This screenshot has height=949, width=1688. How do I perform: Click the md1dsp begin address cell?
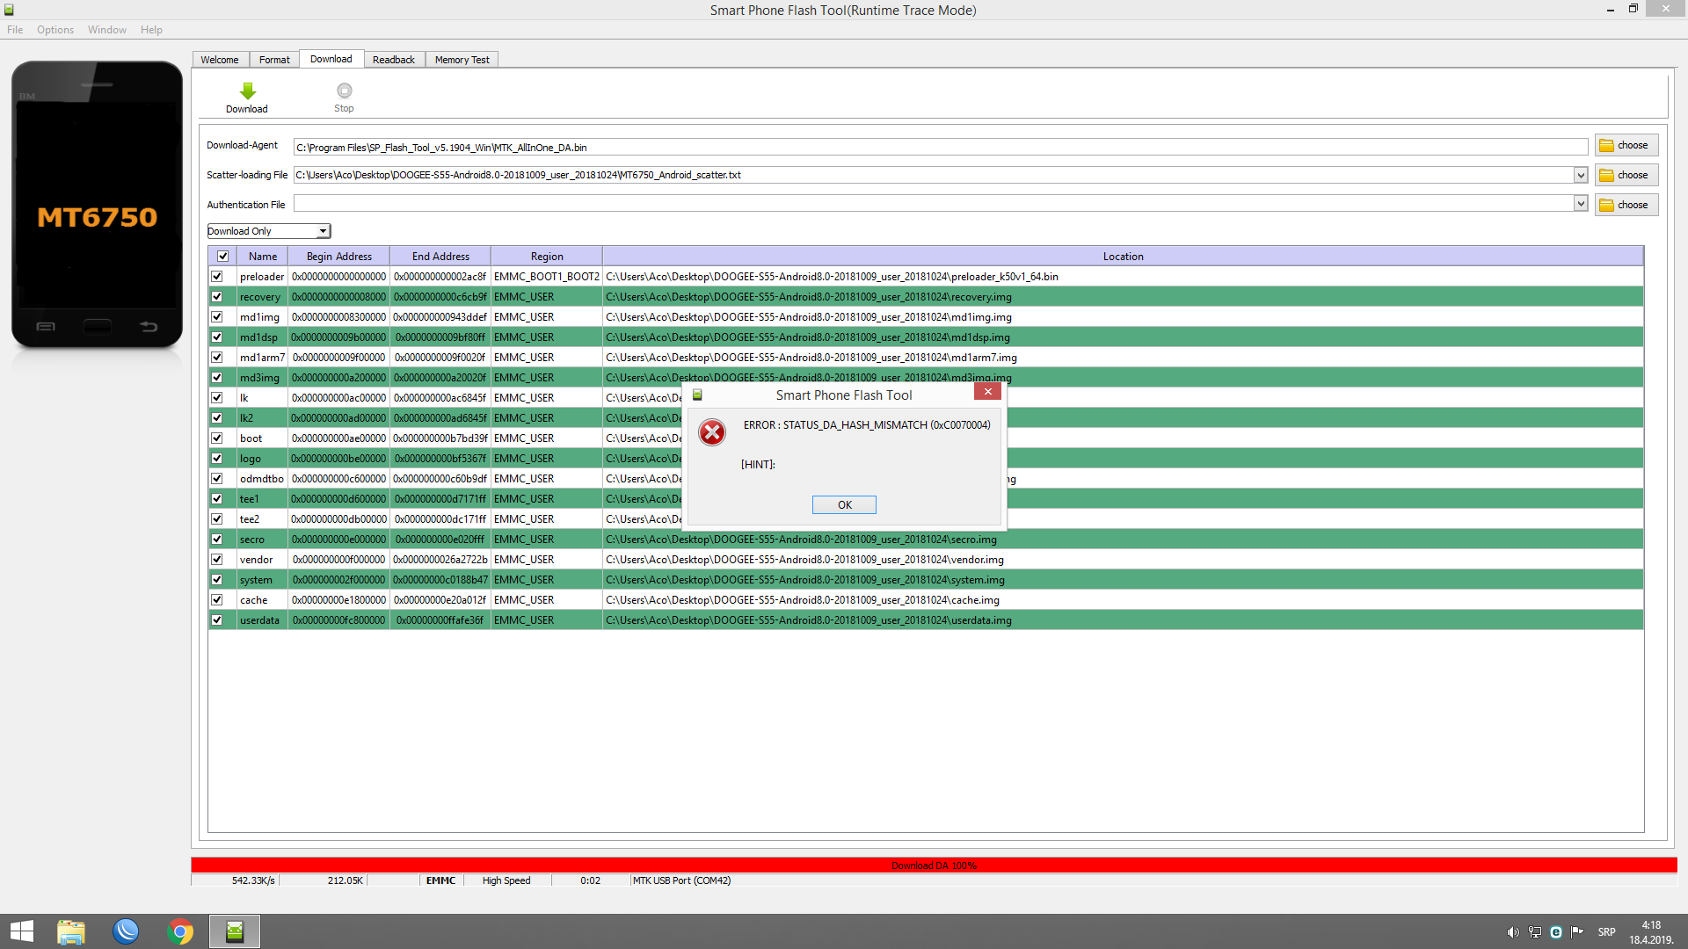click(339, 337)
